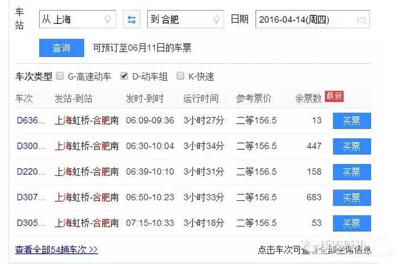Viewport: 399px width, 264px height.
Task: Click 余票数 column header
Action: point(309,98)
